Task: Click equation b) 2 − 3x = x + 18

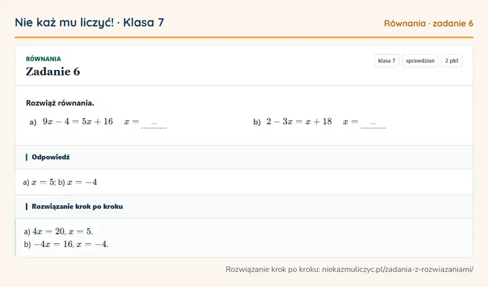Action: [299, 122]
